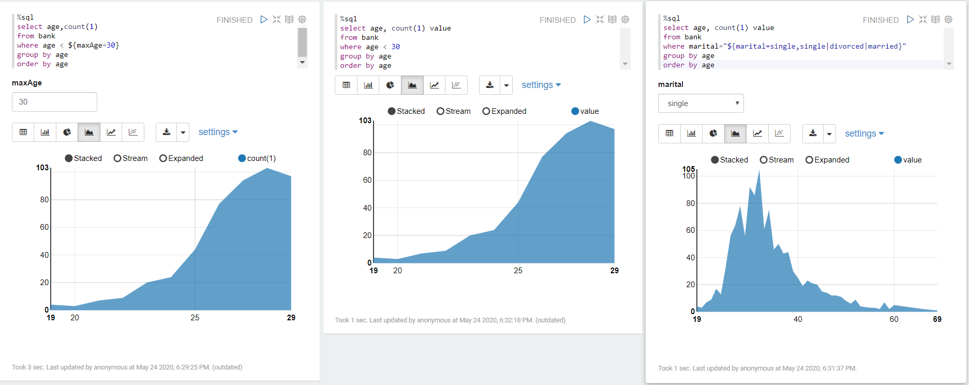969x385 pixels.
Task: Toggle count(1) series legend
Action: (257, 158)
